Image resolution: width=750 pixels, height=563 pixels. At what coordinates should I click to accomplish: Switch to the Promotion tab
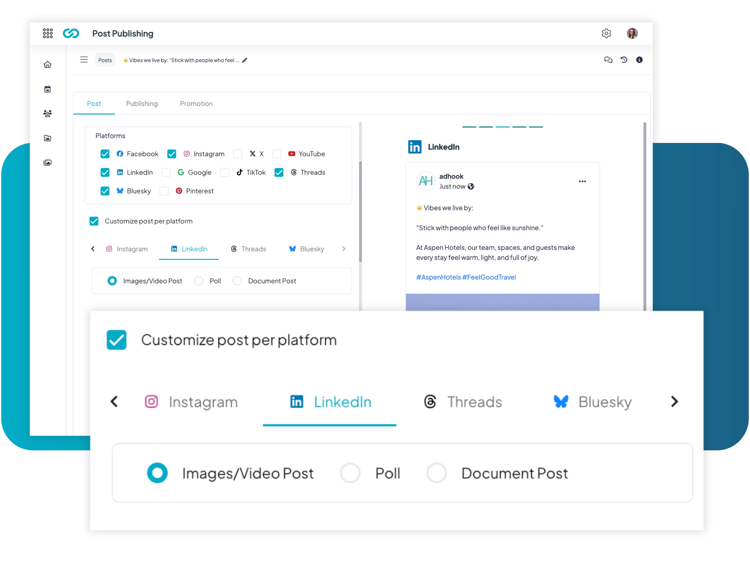(196, 104)
